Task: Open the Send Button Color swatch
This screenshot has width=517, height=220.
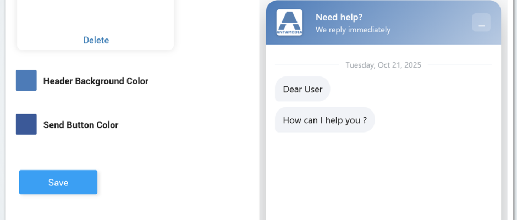Action: pyautogui.click(x=26, y=124)
